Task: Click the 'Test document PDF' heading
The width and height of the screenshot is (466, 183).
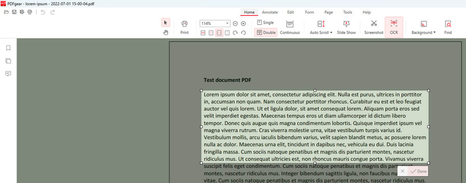Action: (x=228, y=80)
